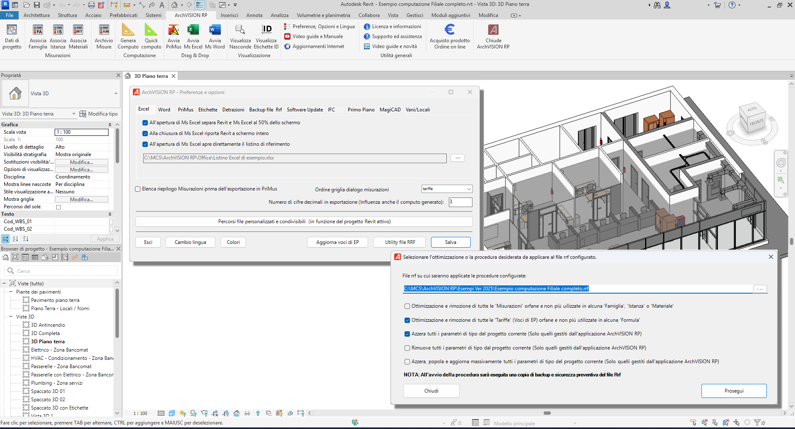The width and height of the screenshot is (795, 429).
Task: Click decimal digits number field
Action: 460,202
